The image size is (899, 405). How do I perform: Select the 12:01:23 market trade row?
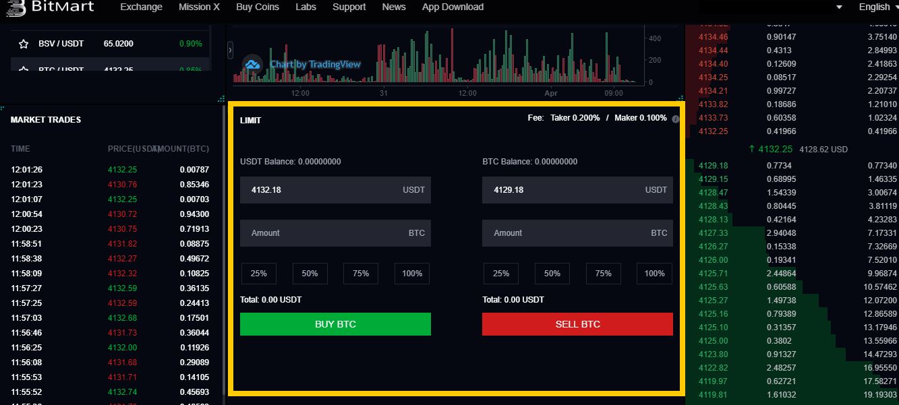(111, 185)
